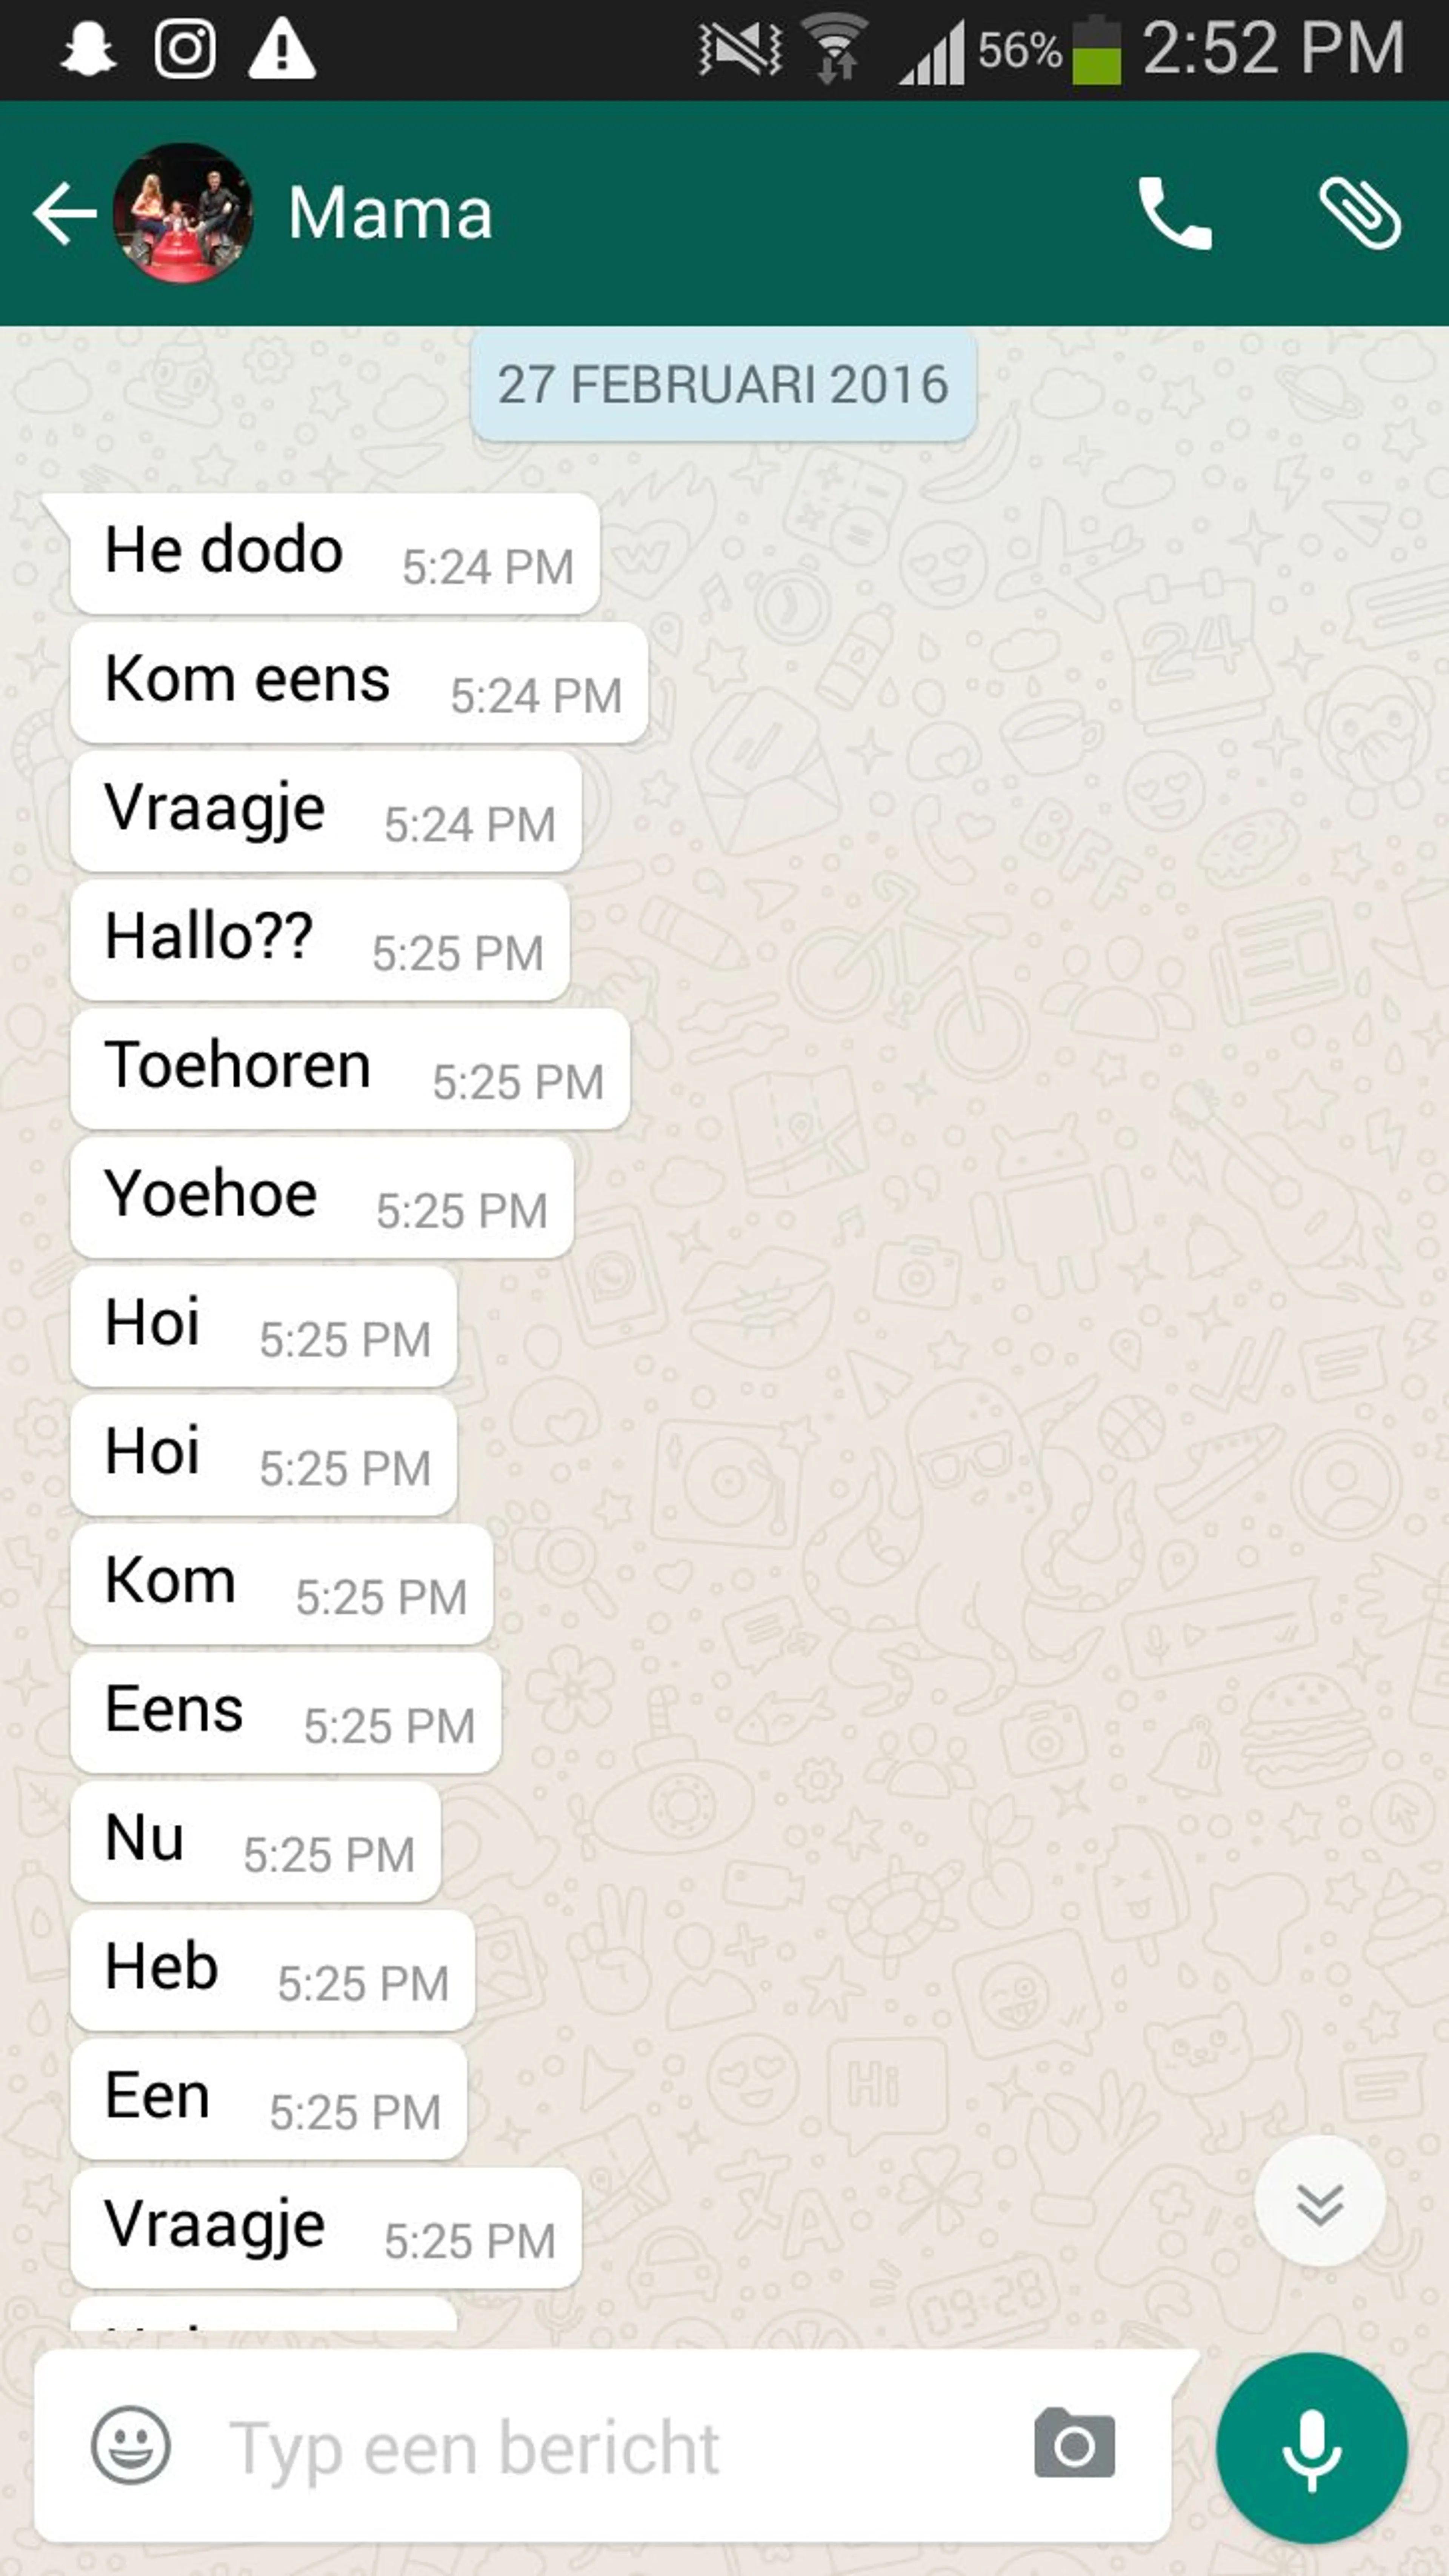Open the paperclip attachment menu
1449x2576 pixels.
click(1360, 213)
